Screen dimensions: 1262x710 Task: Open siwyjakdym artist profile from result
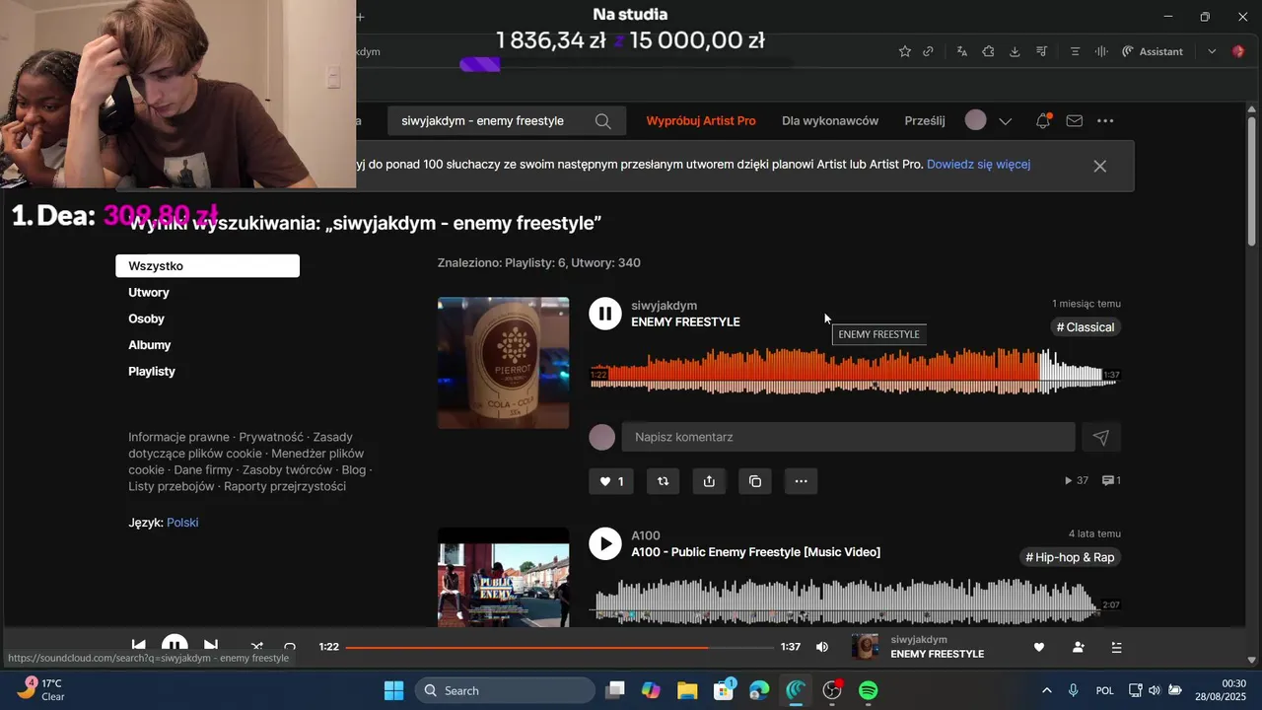664,306
